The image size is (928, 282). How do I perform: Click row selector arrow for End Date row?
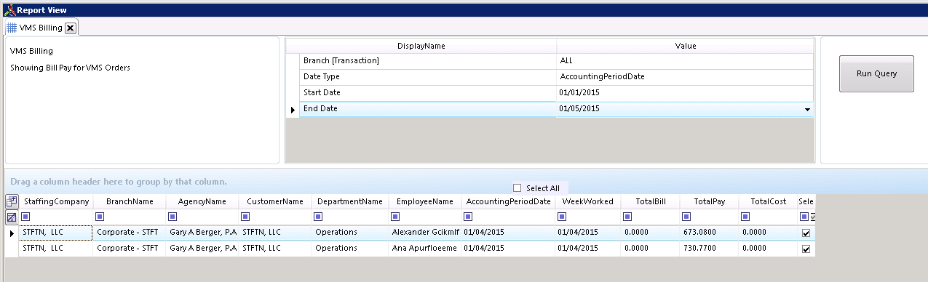pos(293,109)
